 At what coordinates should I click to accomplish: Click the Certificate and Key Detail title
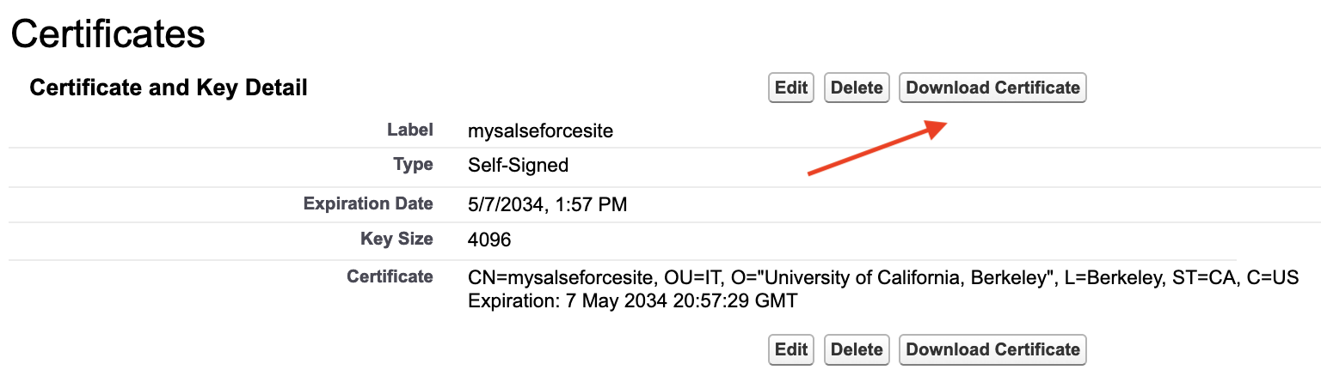pyautogui.click(x=169, y=88)
